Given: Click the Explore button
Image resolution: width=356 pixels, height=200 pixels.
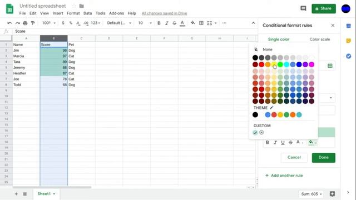Looking at the screenshot, I should pos(332,194).
